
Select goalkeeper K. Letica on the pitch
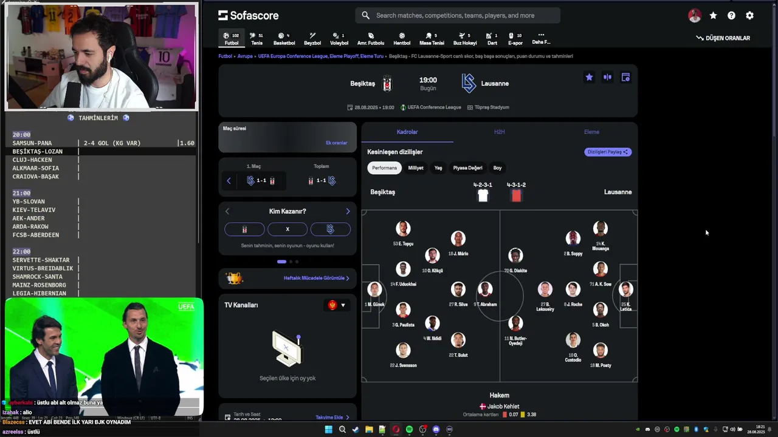point(625,296)
